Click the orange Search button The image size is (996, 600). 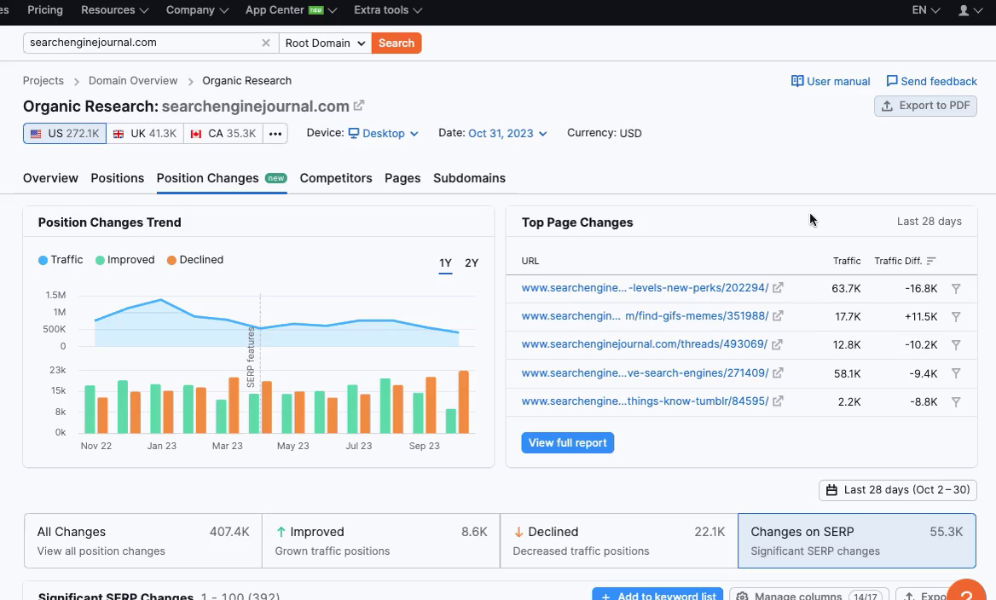[x=397, y=43]
